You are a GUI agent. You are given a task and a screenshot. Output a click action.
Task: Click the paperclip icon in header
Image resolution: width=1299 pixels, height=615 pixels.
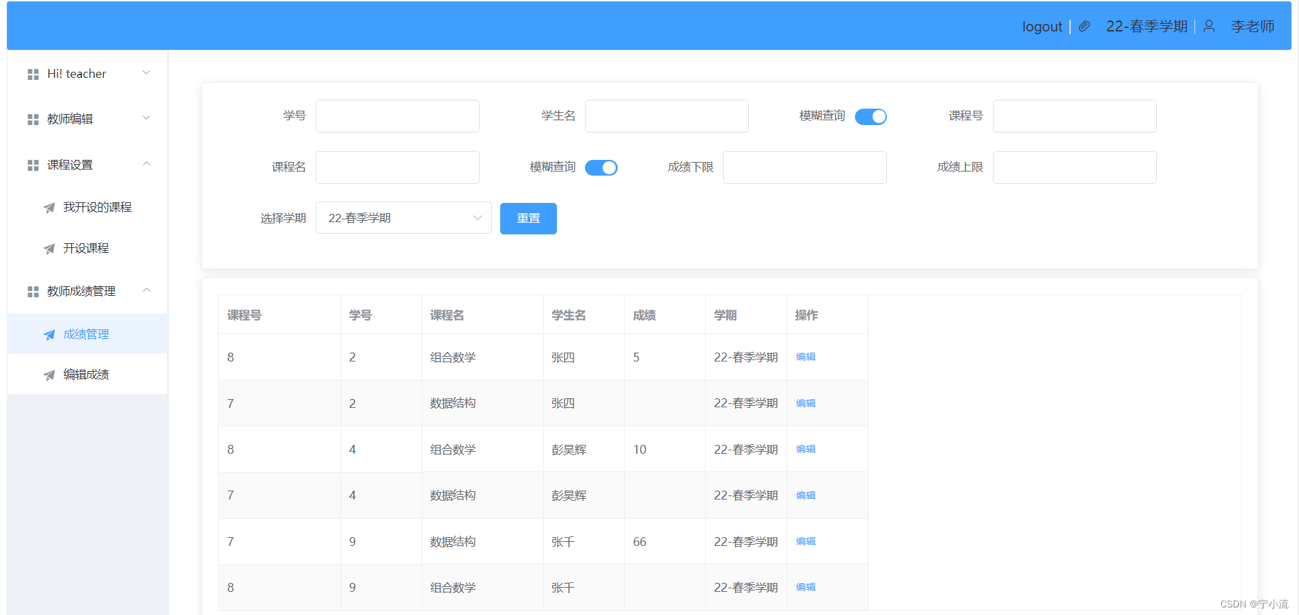click(x=1084, y=27)
